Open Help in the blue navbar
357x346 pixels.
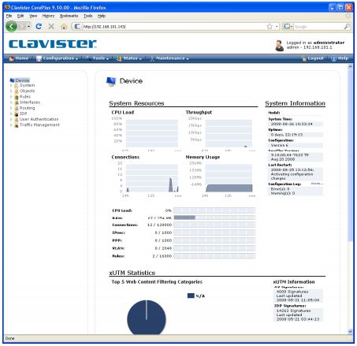340,58
